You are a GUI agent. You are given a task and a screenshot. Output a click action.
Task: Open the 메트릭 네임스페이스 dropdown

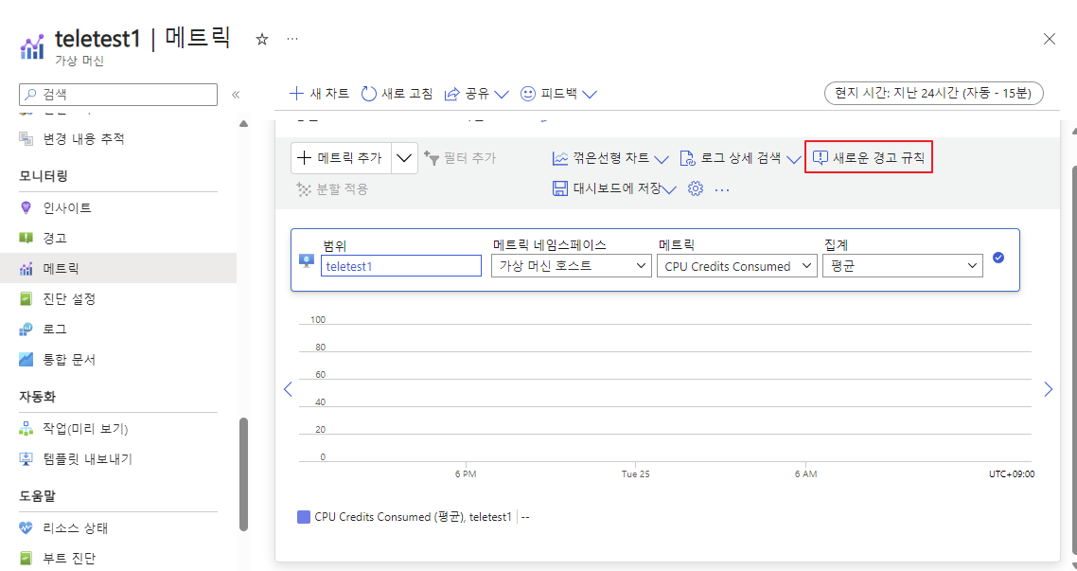(x=572, y=266)
